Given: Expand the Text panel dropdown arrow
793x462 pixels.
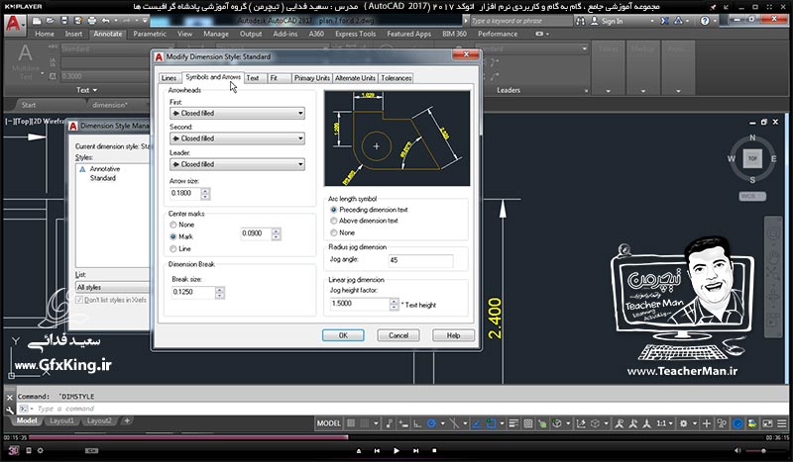Looking at the screenshot, I should click(95, 90).
